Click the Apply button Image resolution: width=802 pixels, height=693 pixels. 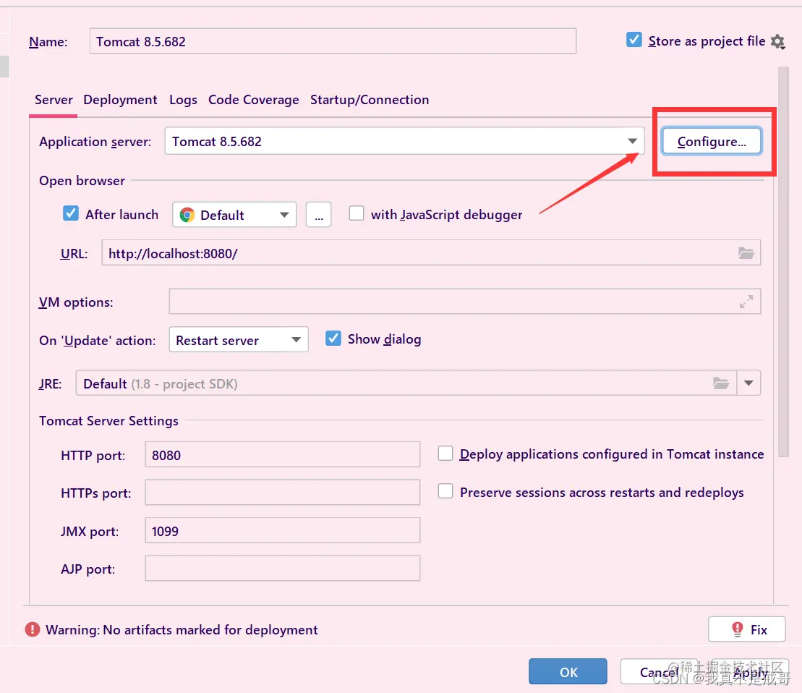[750, 671]
